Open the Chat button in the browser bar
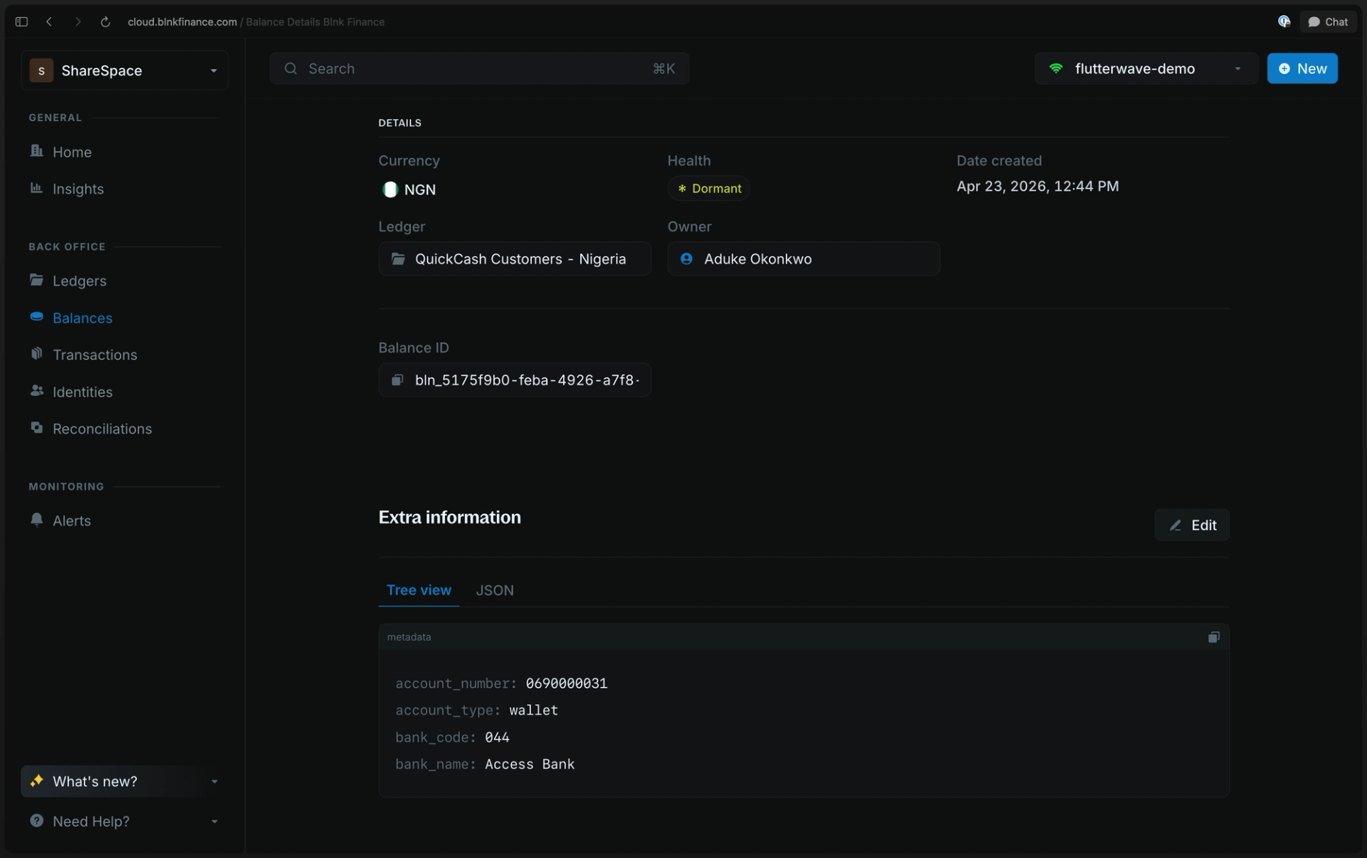Viewport: 1367px width, 858px height. pos(1328,22)
